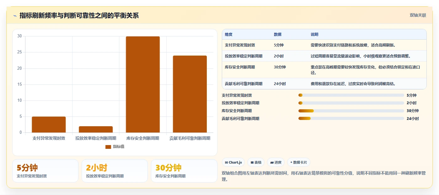Click x-axis label 贡献毛利可靠判断周期

(190, 138)
